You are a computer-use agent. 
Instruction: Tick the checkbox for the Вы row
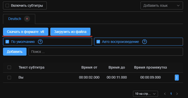coord(9,78)
